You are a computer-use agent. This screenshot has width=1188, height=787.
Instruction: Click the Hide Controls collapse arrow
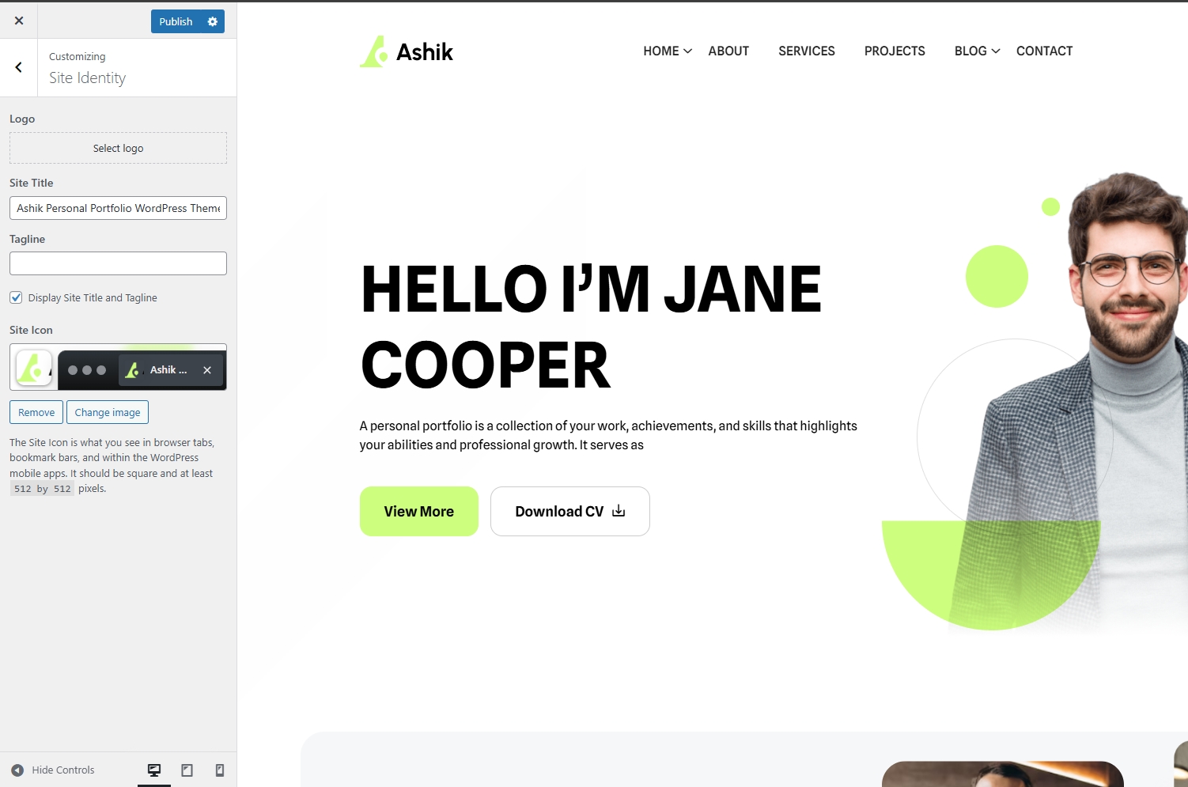tap(17, 770)
